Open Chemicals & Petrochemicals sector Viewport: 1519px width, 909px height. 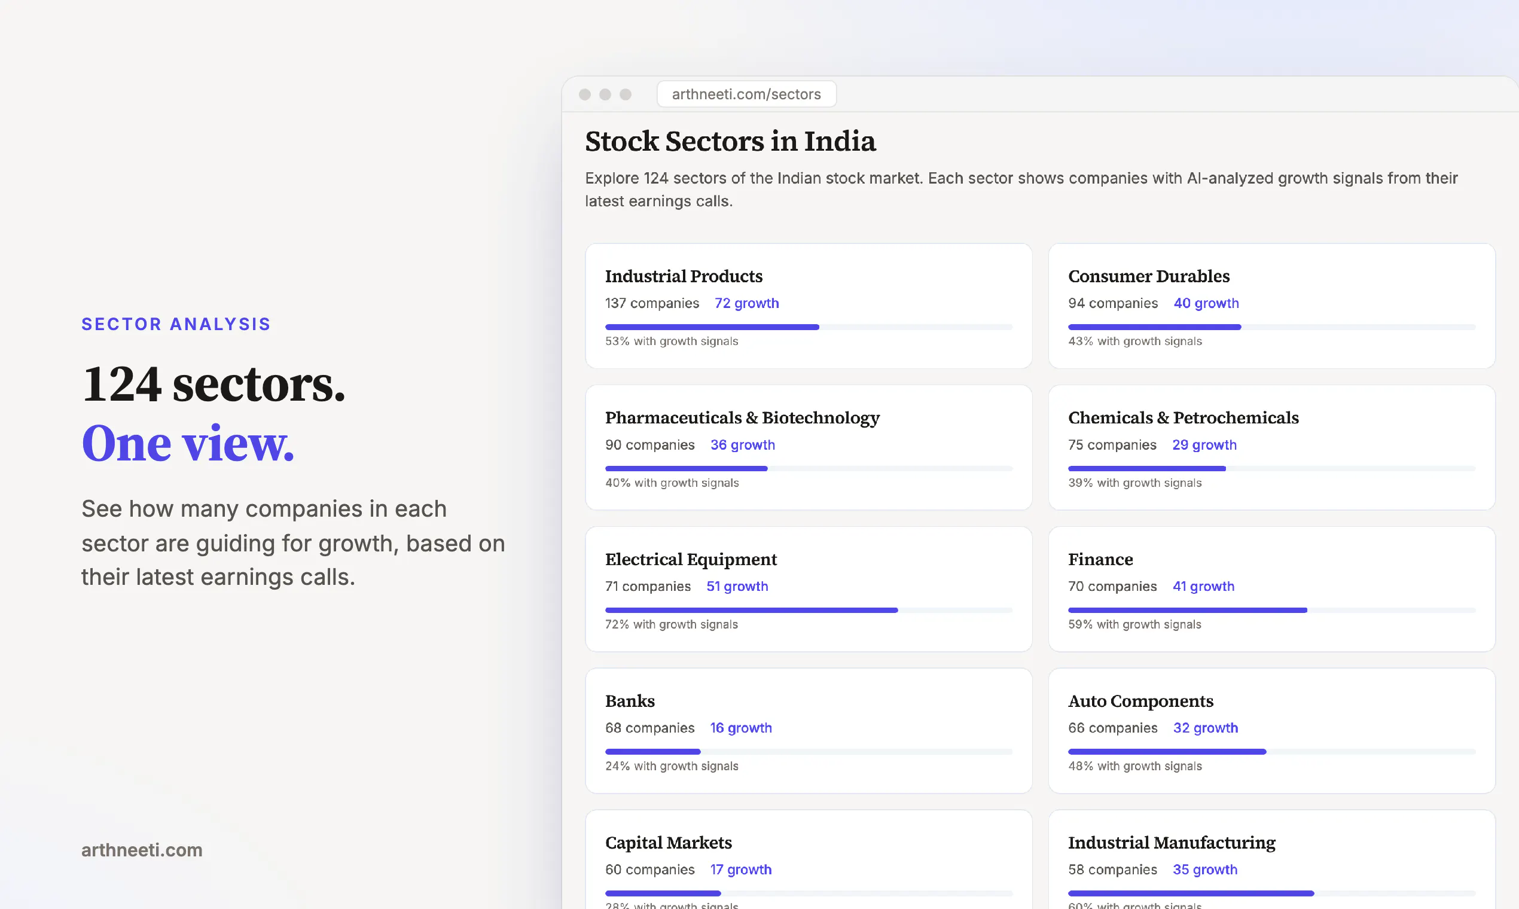1271,448
